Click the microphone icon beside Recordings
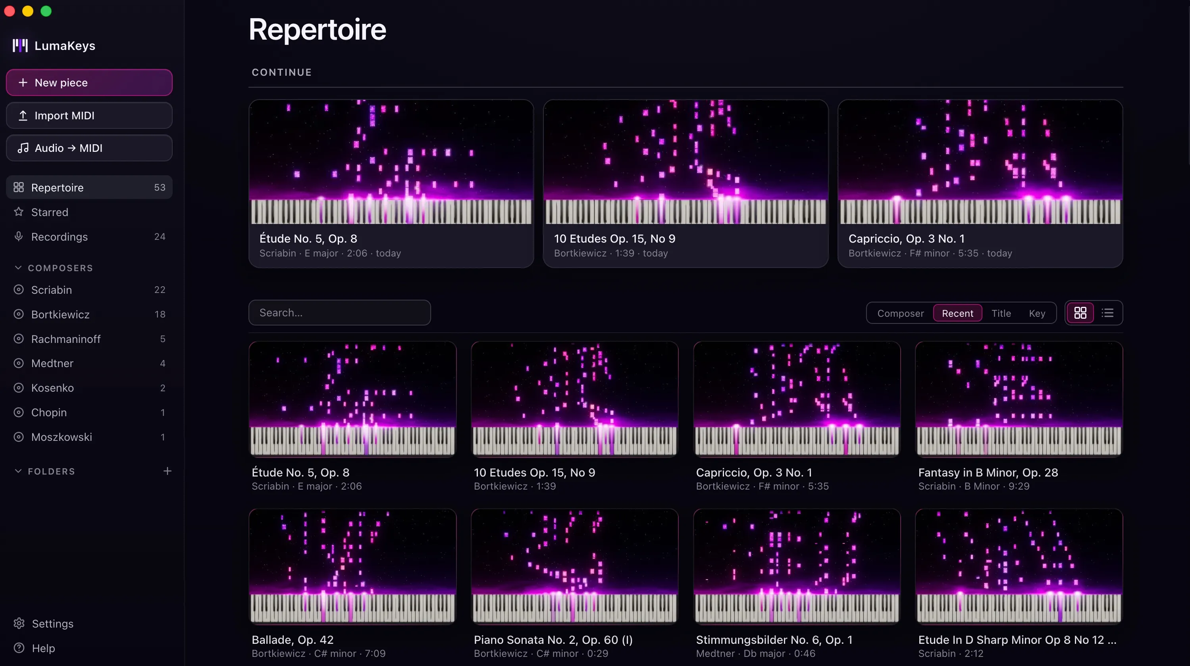The width and height of the screenshot is (1190, 666). 19,237
